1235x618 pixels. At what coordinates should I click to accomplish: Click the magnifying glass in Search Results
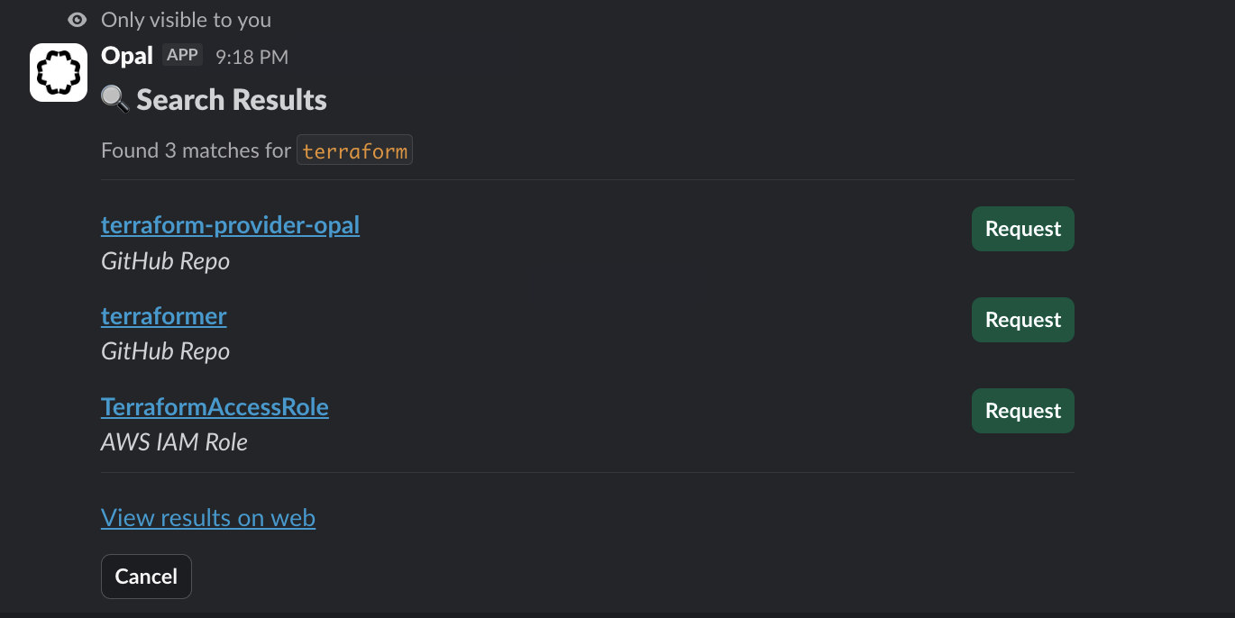click(x=112, y=99)
